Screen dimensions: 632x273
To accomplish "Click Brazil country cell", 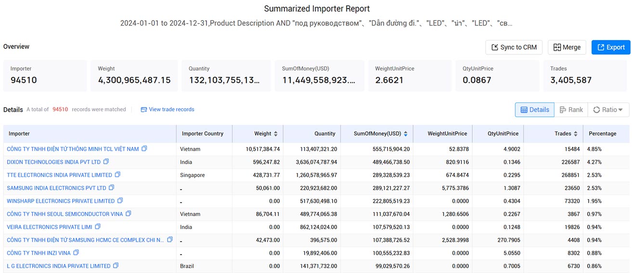I will click(x=187, y=266).
